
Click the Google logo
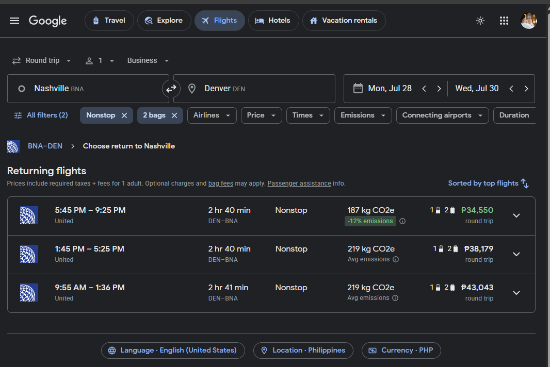pos(47,21)
